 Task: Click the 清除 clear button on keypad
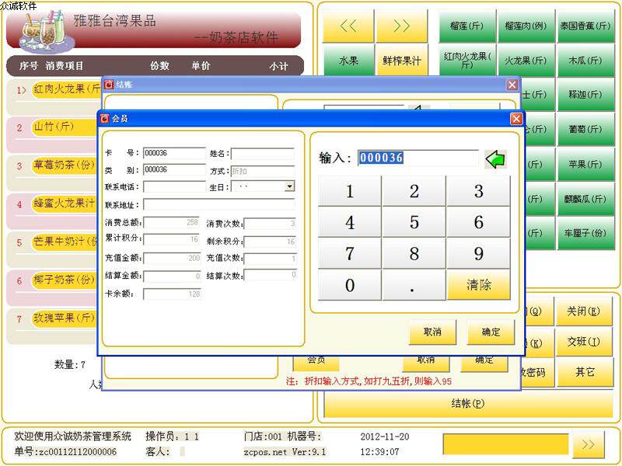pos(479,285)
